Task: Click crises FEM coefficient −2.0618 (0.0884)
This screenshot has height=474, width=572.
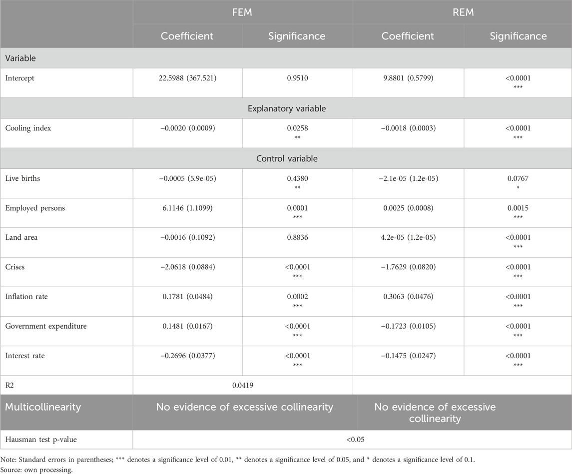Action: tap(187, 267)
